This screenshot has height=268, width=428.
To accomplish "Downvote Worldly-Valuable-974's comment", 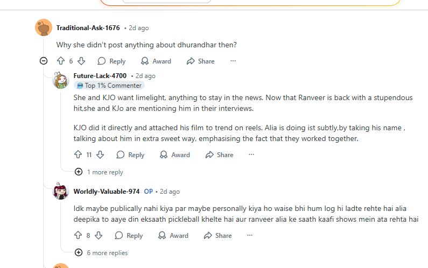I will [x=98, y=236].
